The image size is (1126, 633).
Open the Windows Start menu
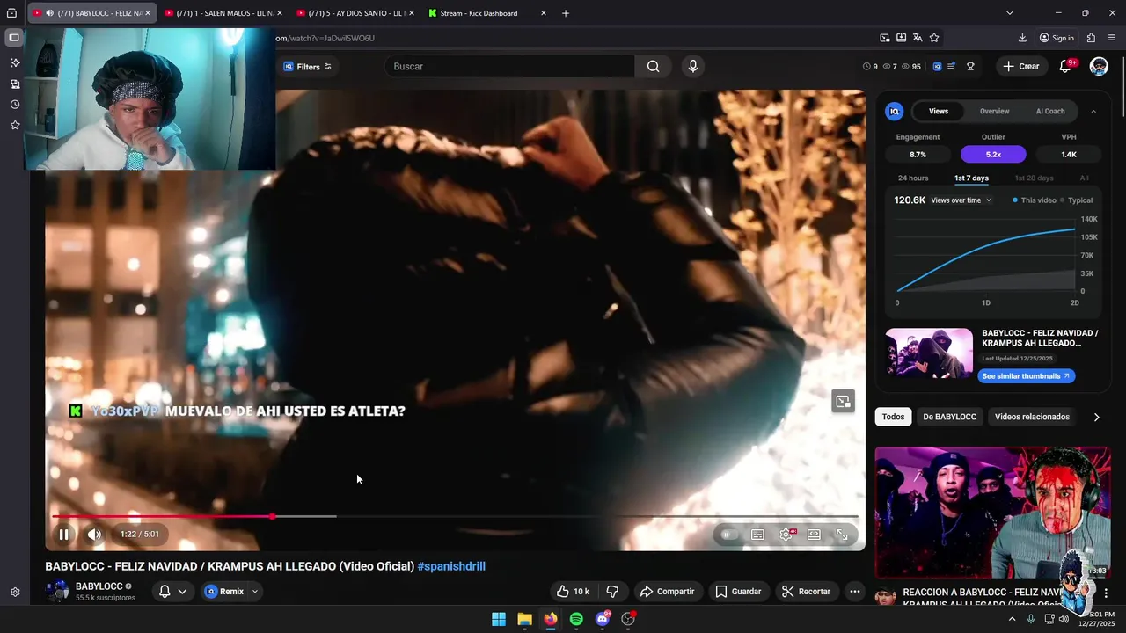[x=499, y=619]
